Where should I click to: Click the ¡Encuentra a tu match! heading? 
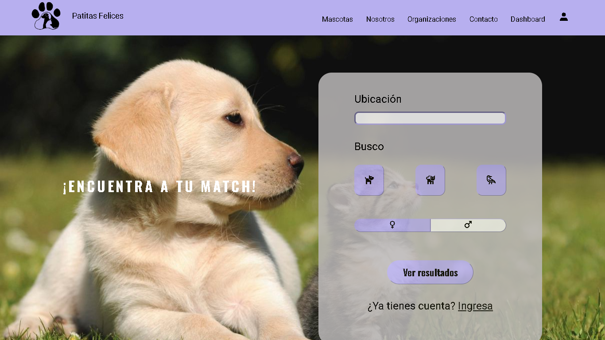tap(159, 186)
